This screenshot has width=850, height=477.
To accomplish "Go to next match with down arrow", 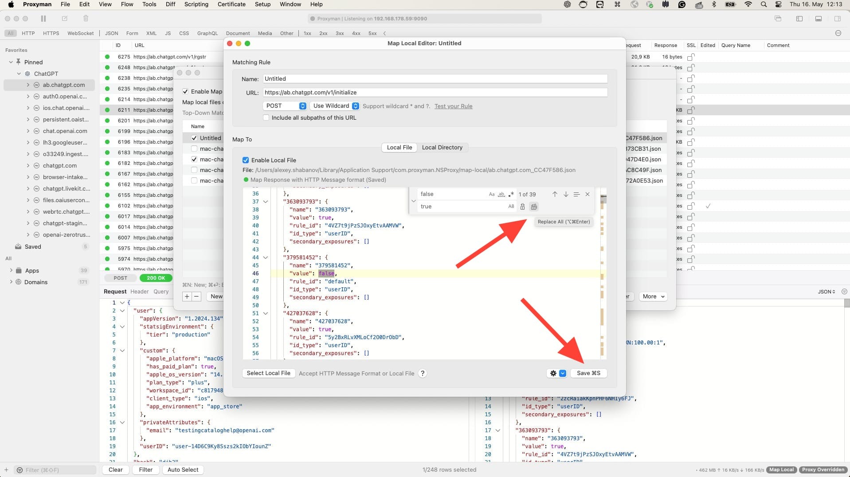I will point(566,194).
